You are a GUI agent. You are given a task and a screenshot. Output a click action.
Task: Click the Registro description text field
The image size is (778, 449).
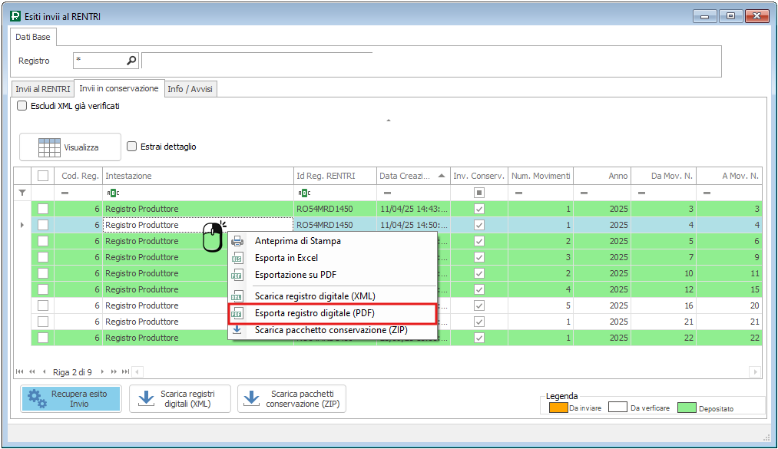(257, 61)
